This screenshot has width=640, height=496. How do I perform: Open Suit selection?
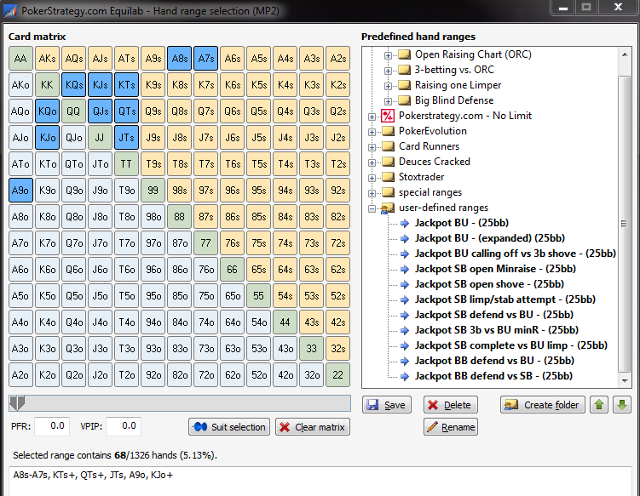click(229, 427)
